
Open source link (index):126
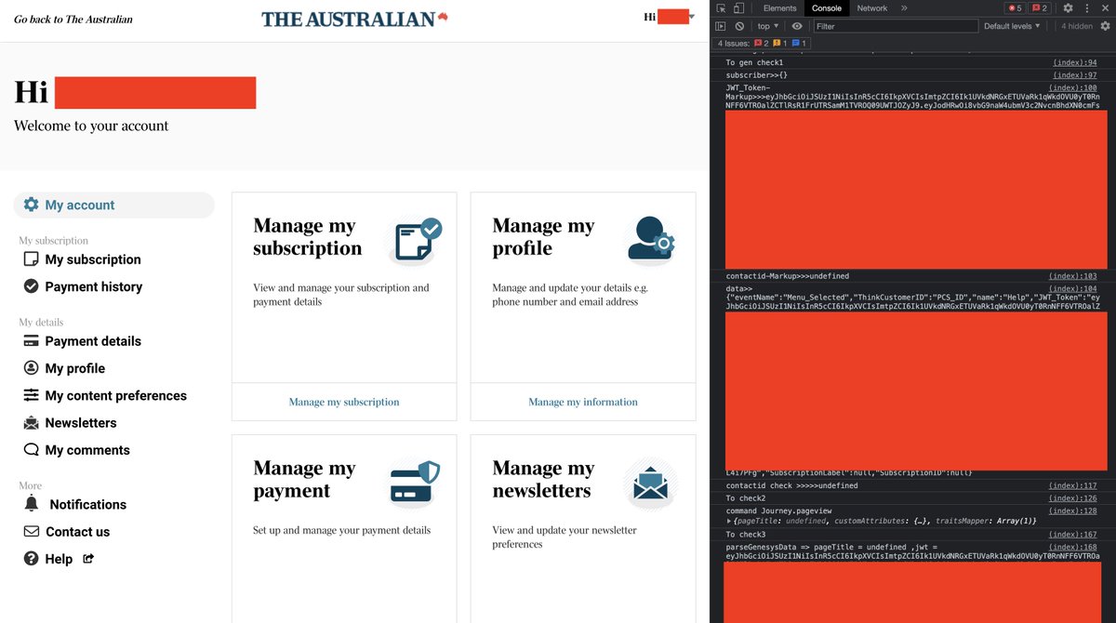[1074, 498]
